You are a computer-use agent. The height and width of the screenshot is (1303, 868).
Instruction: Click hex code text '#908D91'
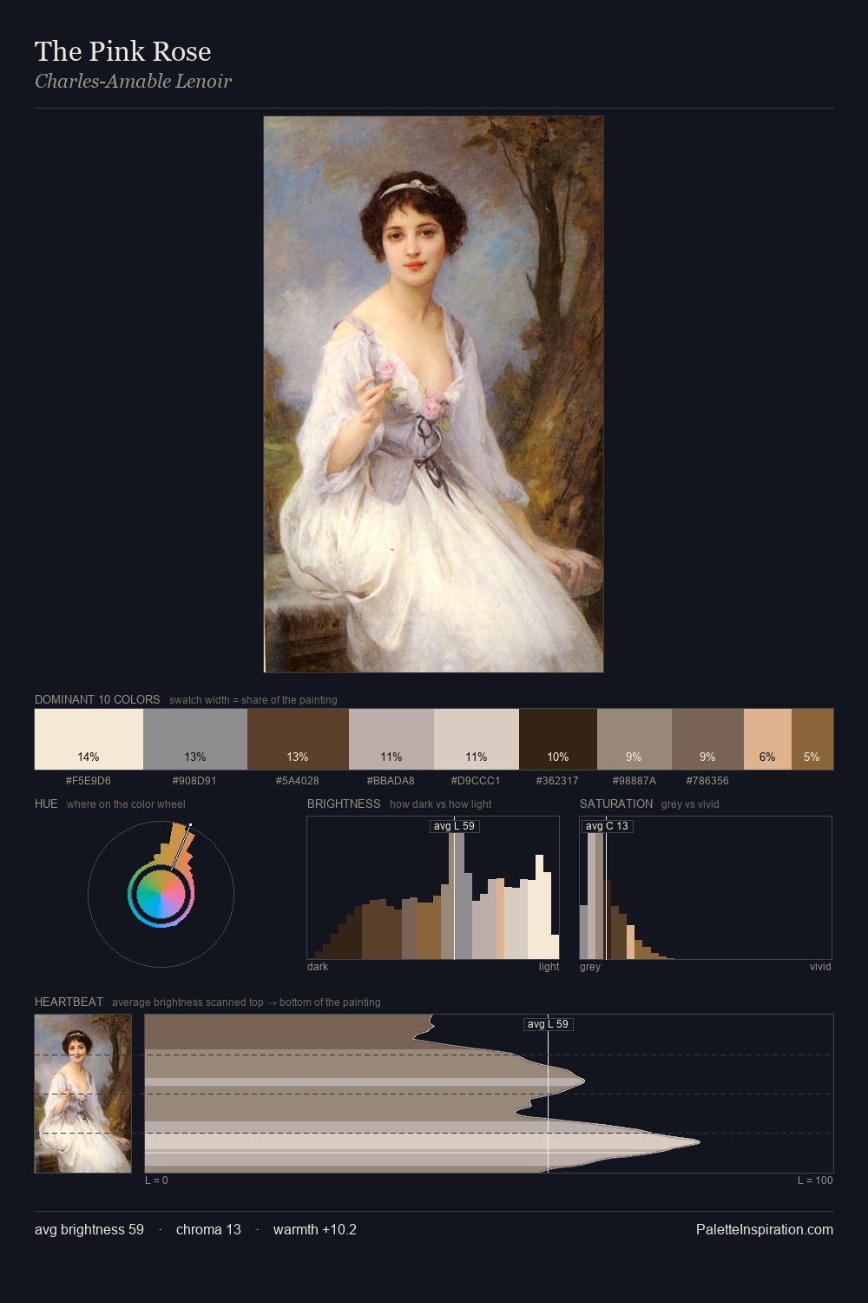[x=194, y=781]
